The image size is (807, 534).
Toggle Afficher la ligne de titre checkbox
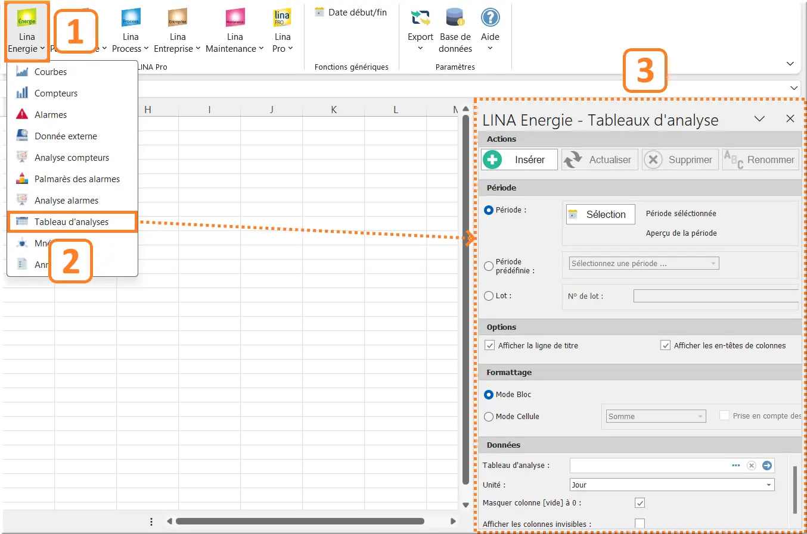(x=490, y=345)
